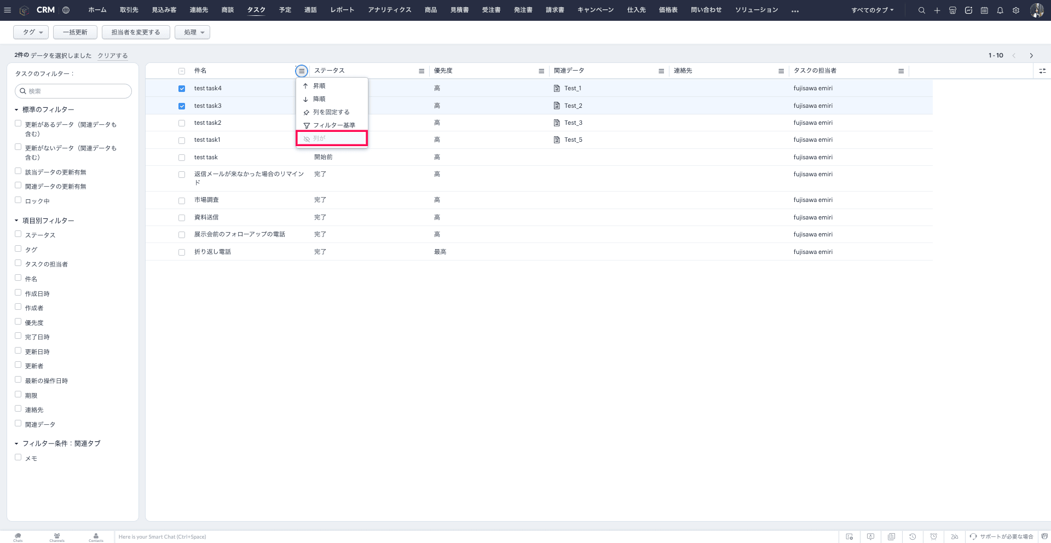Open the notifications bell icon
Viewport: 1051px width, 543px height.
tap(1000, 10)
